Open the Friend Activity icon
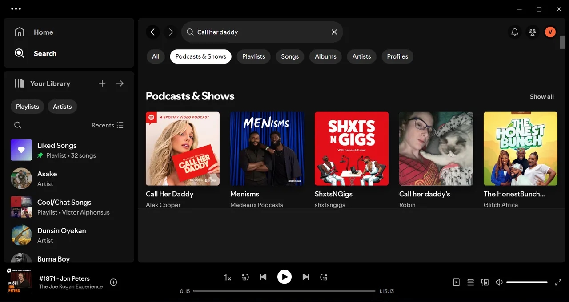Screen dimensions: 569x302 [532, 32]
